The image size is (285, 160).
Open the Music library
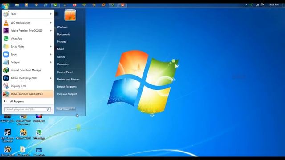point(61,49)
